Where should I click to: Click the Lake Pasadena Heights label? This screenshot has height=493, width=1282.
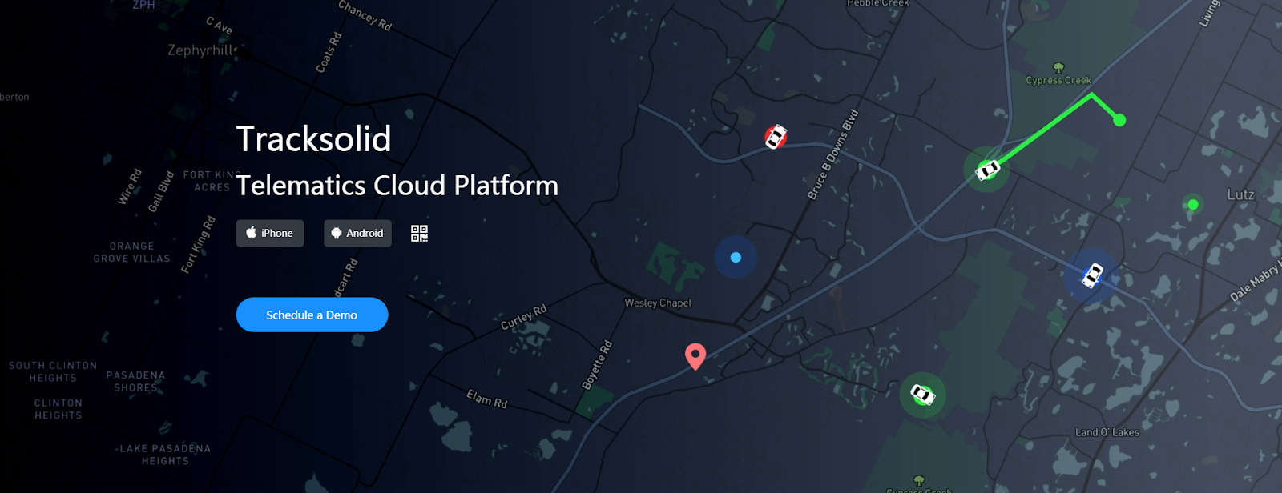coord(165,455)
